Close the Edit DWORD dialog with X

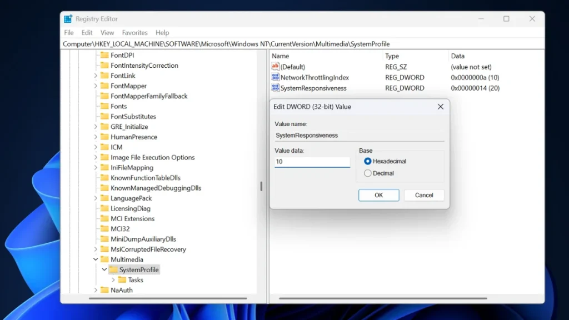[440, 107]
